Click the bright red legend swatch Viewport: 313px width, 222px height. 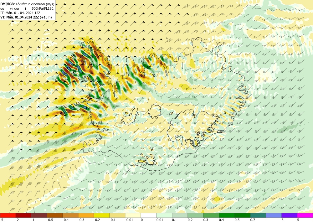click(8, 215)
